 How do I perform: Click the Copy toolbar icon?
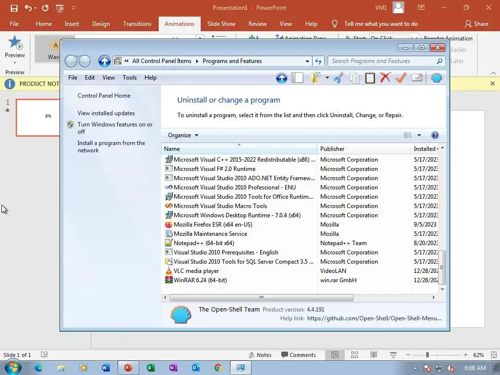[354, 78]
